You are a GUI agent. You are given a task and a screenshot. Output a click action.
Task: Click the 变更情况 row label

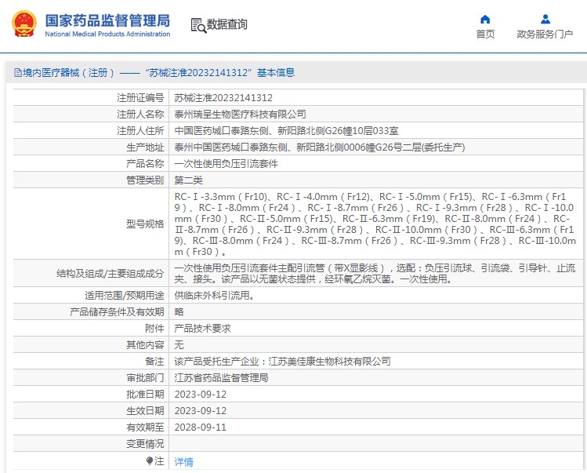pyautogui.click(x=145, y=444)
